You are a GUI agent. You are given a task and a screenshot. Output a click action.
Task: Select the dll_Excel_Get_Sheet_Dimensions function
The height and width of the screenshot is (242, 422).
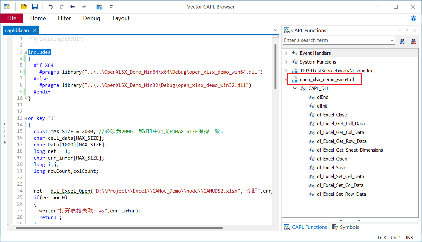[x=350, y=150]
